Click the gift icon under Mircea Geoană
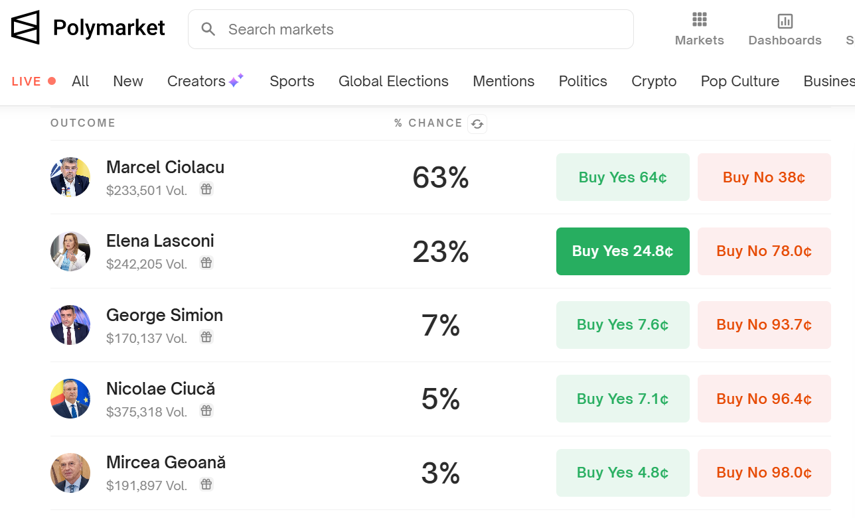Screen dimensions: 855x518 [206, 485]
